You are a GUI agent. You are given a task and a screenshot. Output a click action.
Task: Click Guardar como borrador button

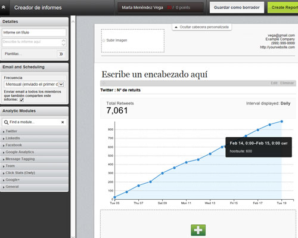click(237, 8)
